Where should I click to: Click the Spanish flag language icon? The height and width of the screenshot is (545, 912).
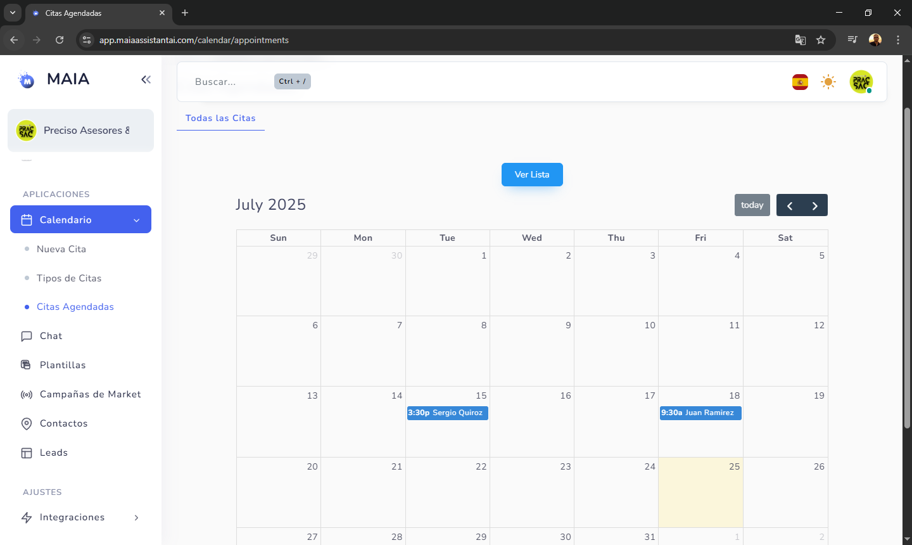[x=800, y=82]
